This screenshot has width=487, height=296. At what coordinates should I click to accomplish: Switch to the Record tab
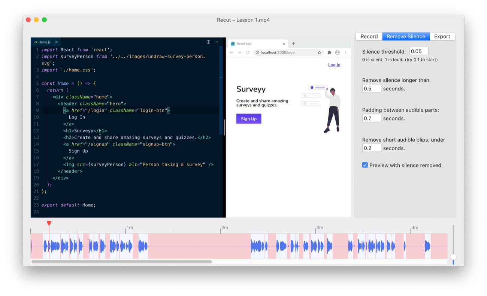coord(369,36)
